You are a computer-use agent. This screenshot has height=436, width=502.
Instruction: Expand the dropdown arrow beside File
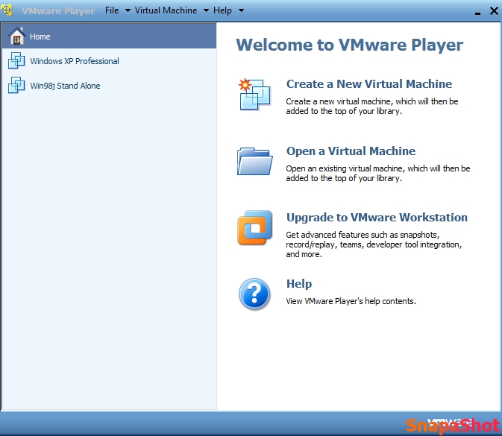click(128, 10)
